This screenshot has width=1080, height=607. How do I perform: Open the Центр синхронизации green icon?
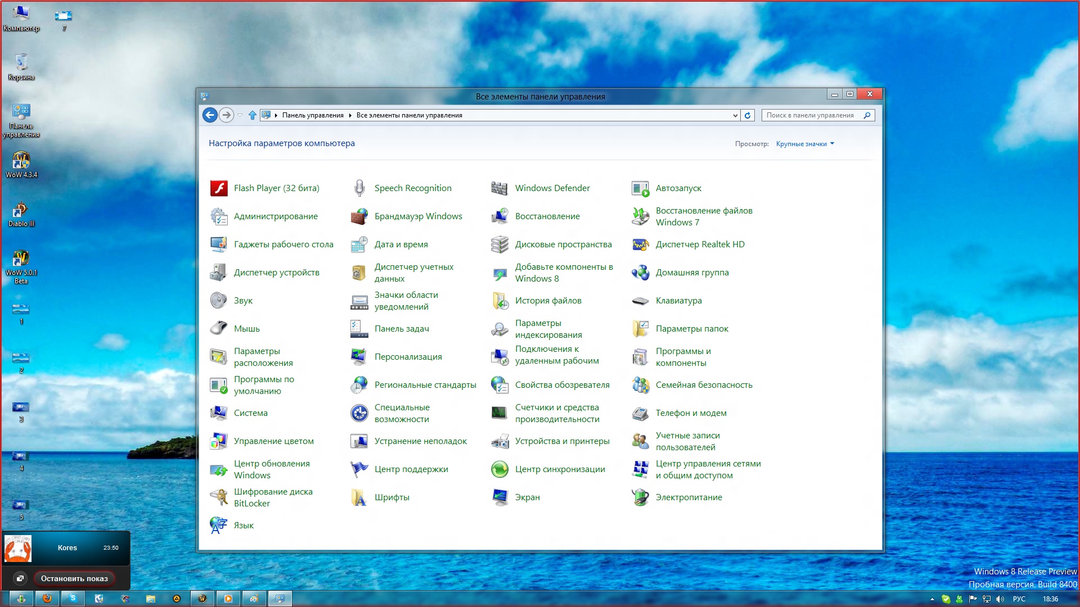tap(499, 469)
